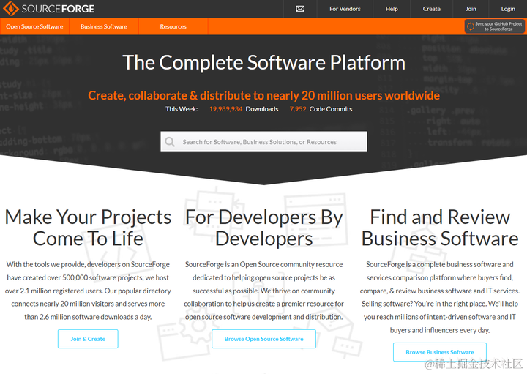Open Open Source Software tab

point(34,26)
